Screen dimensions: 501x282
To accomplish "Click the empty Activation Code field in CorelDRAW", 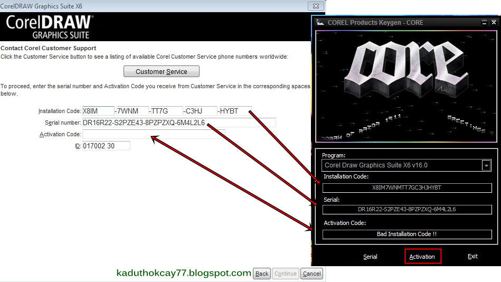I will (154, 134).
